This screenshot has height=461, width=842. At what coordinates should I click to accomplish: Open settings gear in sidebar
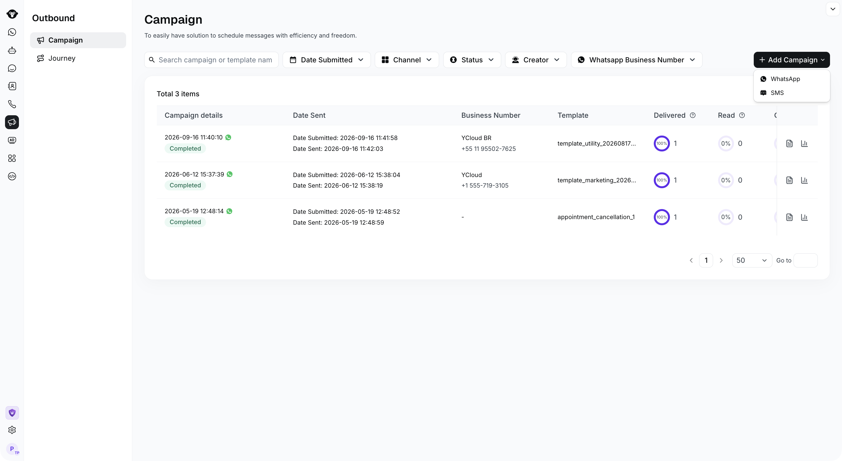[12, 430]
